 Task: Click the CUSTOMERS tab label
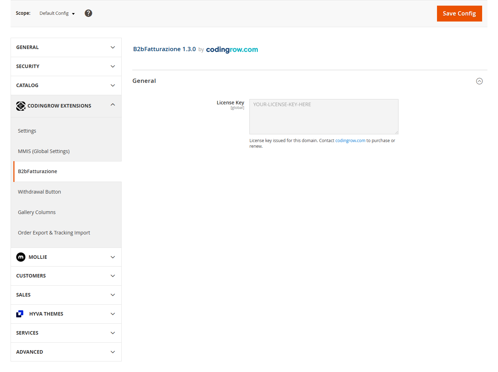pos(31,276)
